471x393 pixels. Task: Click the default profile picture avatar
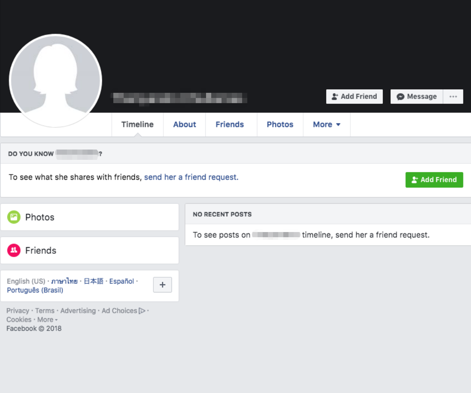[55, 80]
